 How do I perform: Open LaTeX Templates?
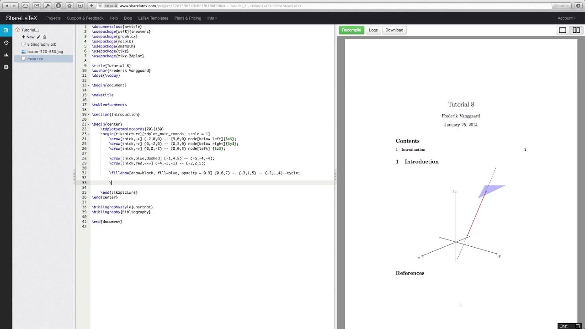(x=153, y=18)
